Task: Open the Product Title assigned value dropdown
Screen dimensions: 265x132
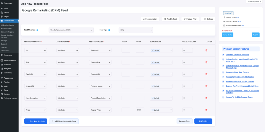Action: point(100,62)
